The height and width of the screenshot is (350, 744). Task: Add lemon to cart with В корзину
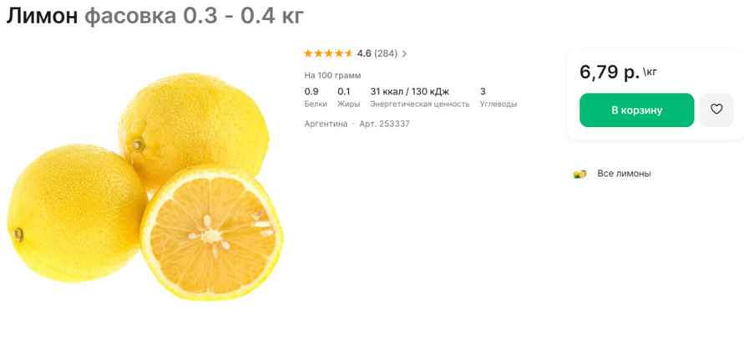636,110
